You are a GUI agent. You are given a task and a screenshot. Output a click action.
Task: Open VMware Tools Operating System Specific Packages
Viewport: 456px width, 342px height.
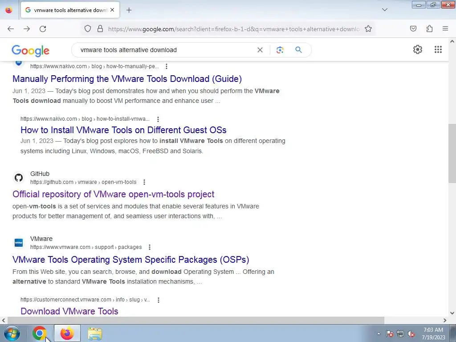coord(131,260)
